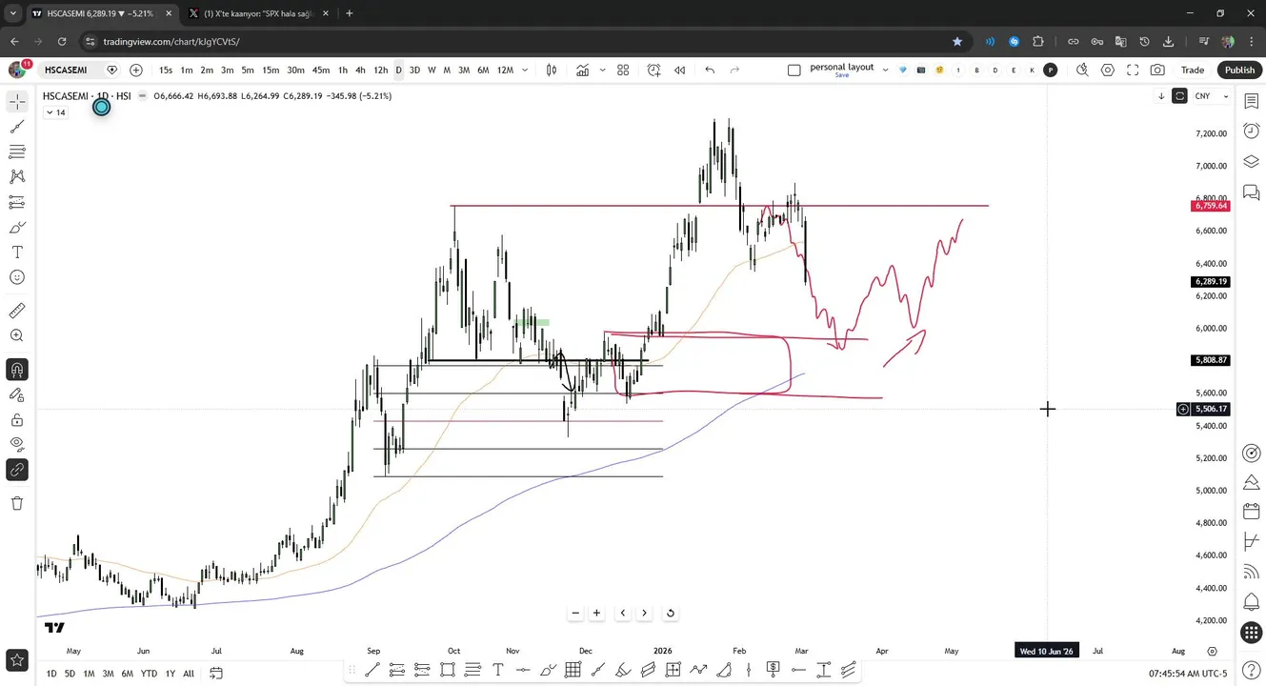Click the Trade button

1193,70
